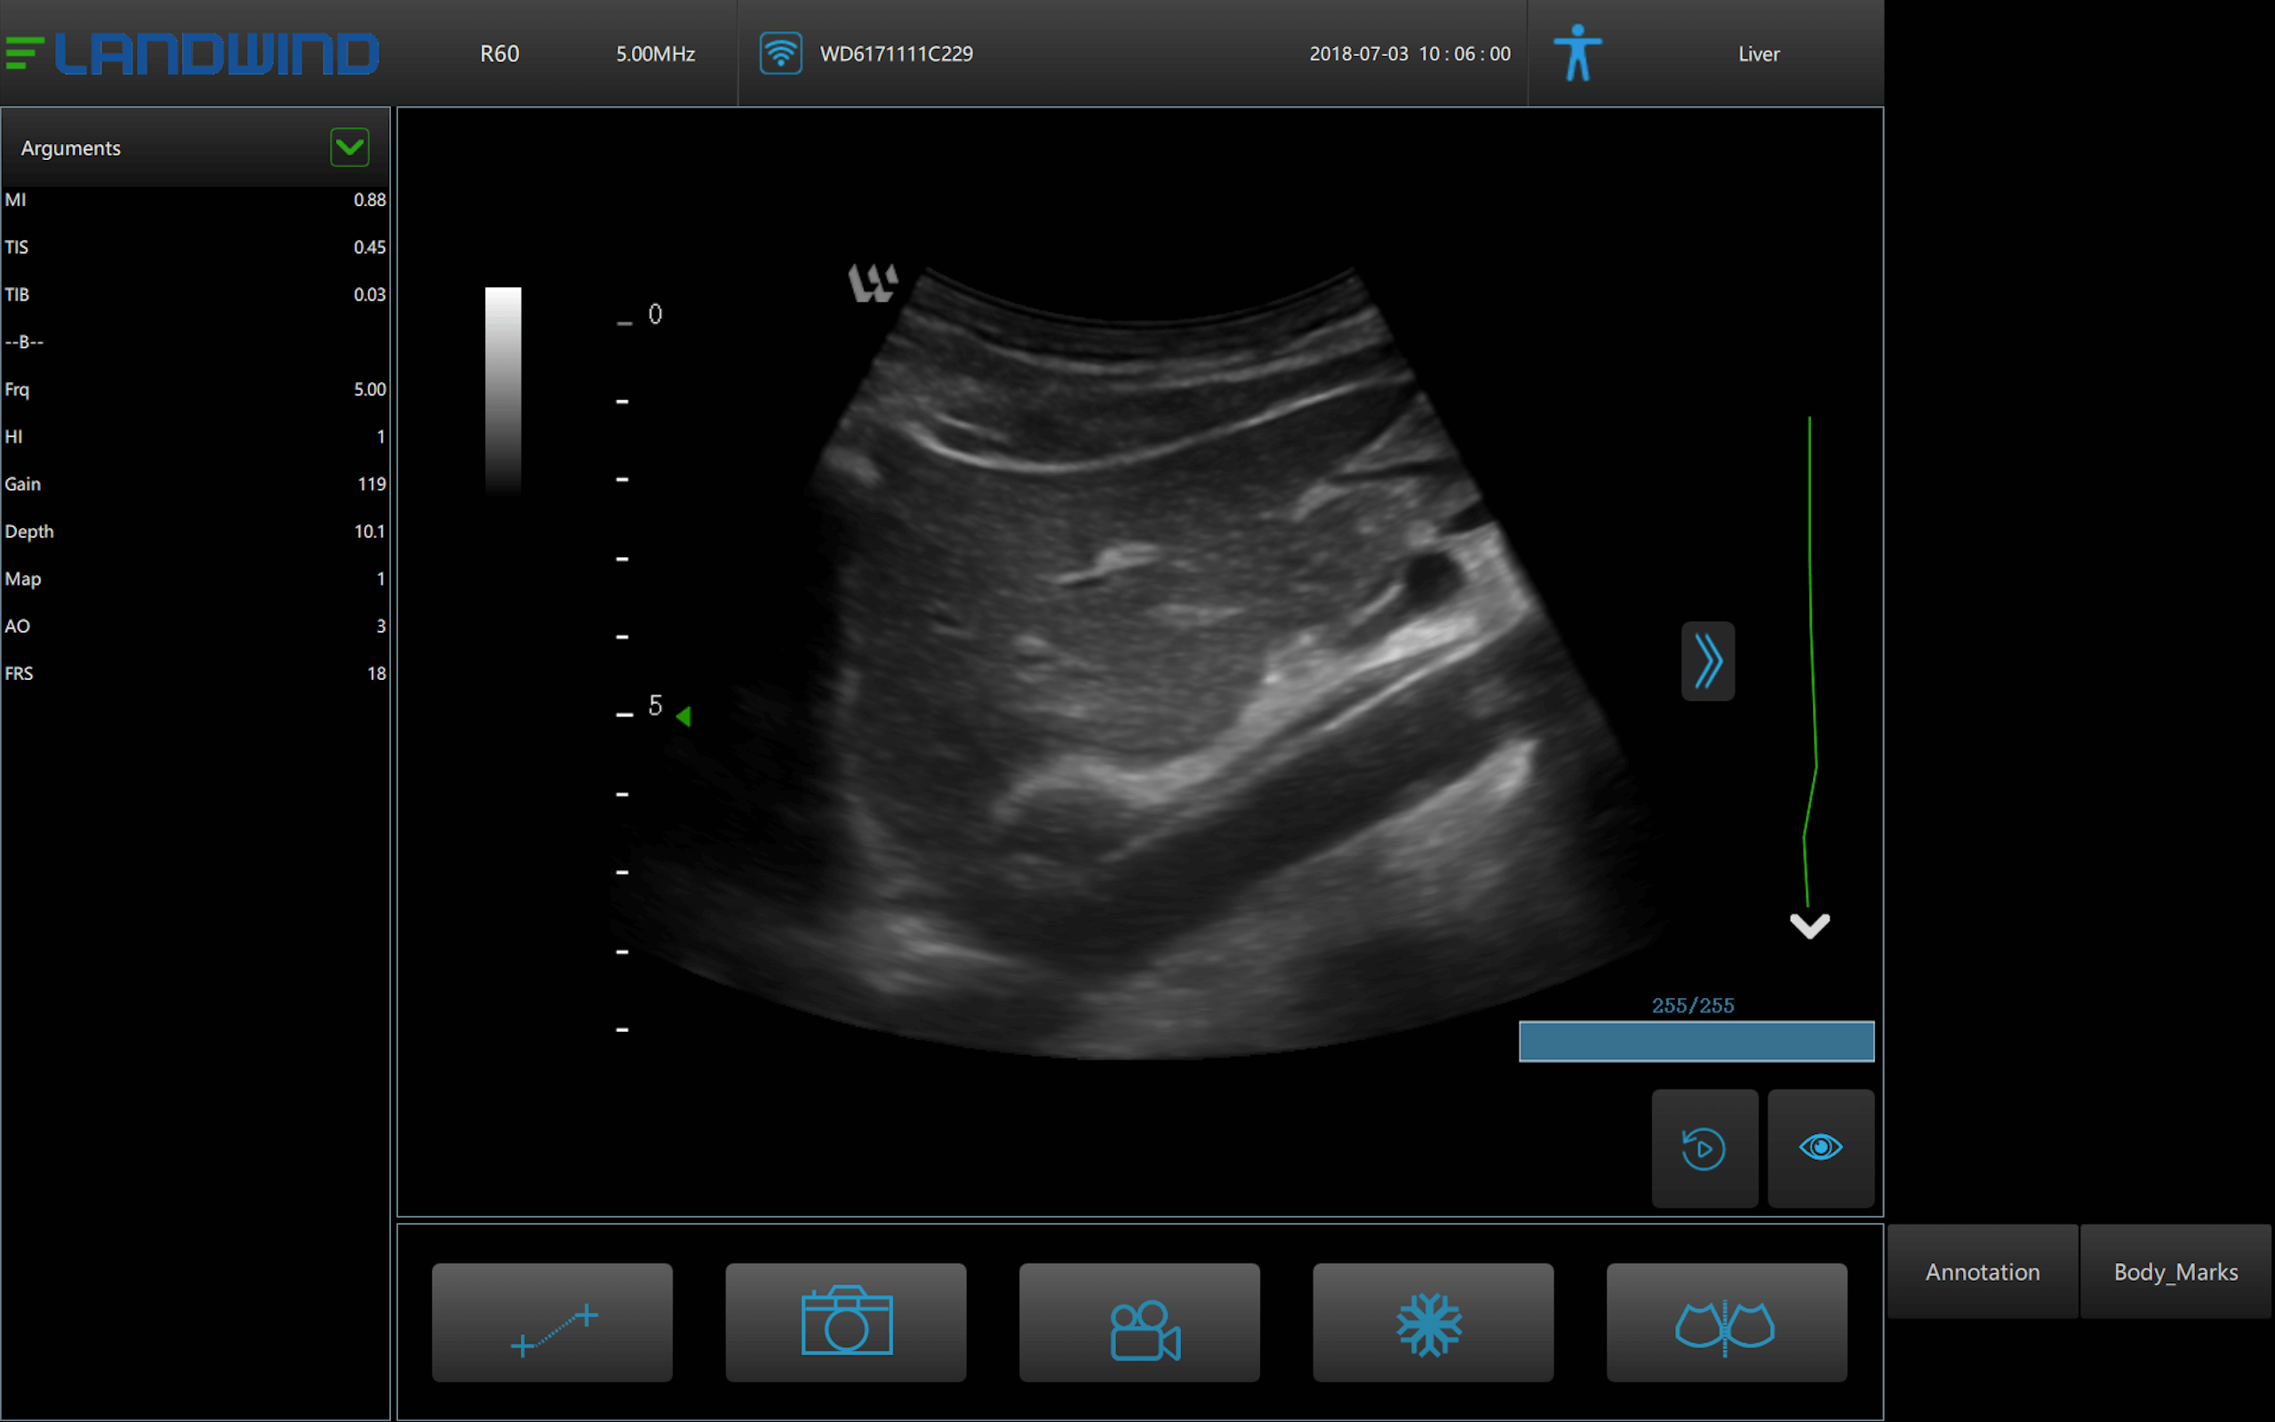Image resolution: width=2275 pixels, height=1422 pixels.
Task: Click the date and time 2018-07-03
Action: tap(1410, 53)
